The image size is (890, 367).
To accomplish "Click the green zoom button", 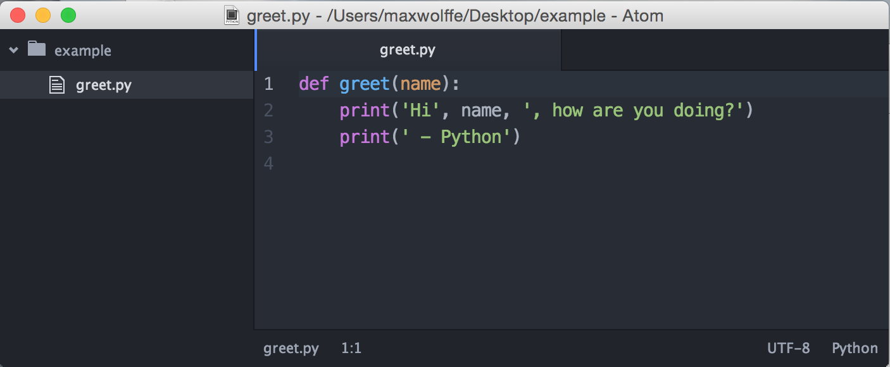I will (x=68, y=15).
